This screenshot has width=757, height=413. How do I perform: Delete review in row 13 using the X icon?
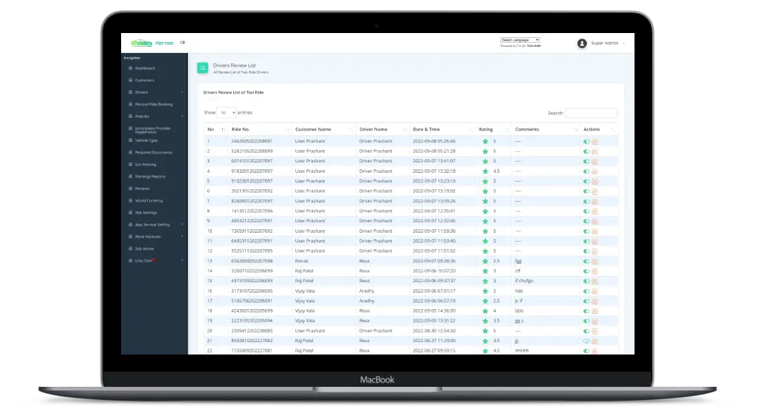[595, 262]
